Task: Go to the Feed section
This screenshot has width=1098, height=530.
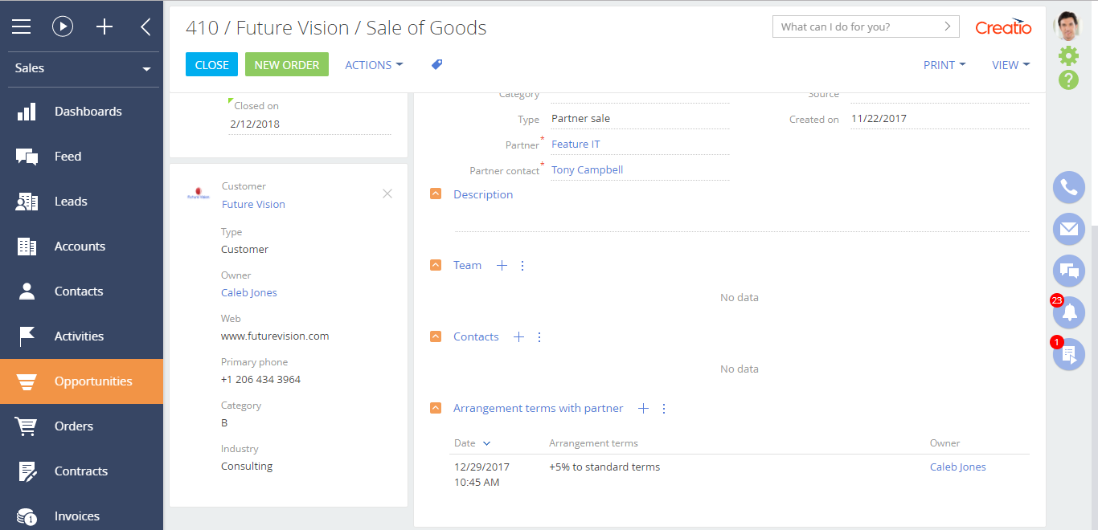Action: click(81, 157)
